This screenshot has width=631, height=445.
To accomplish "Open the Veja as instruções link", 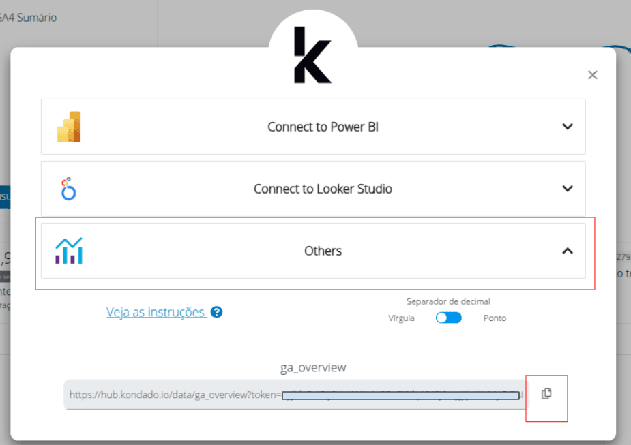I will [x=156, y=312].
